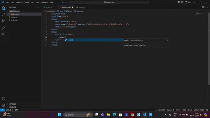Open the File menu

point(7,2)
